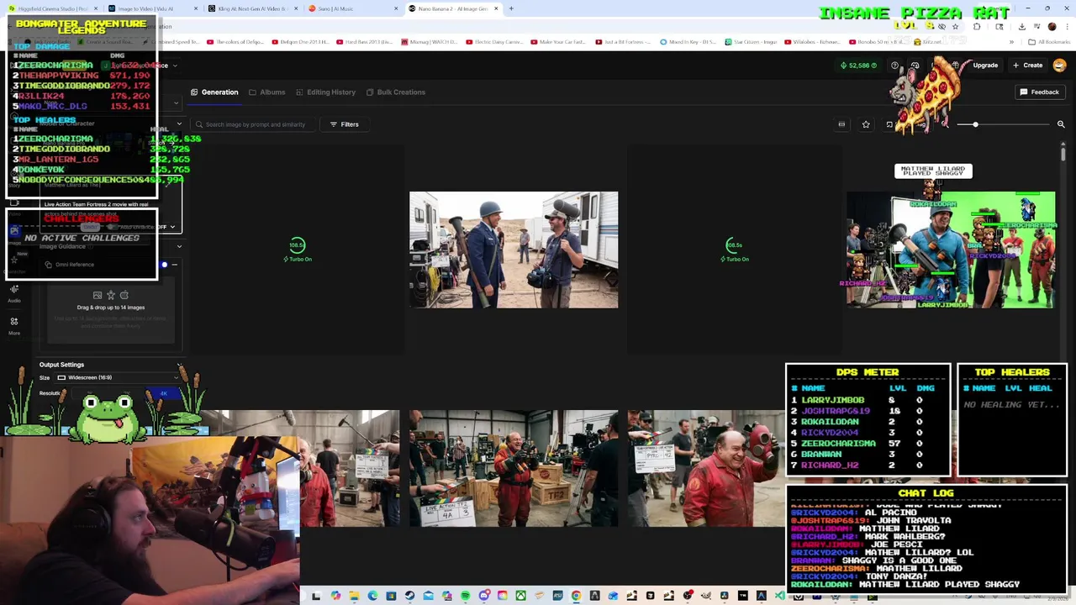The image size is (1076, 605).
Task: Open the Audio section in sidebar
Action: point(14,293)
